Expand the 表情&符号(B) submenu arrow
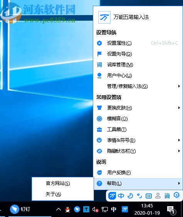183x217 pixels. click(179, 140)
